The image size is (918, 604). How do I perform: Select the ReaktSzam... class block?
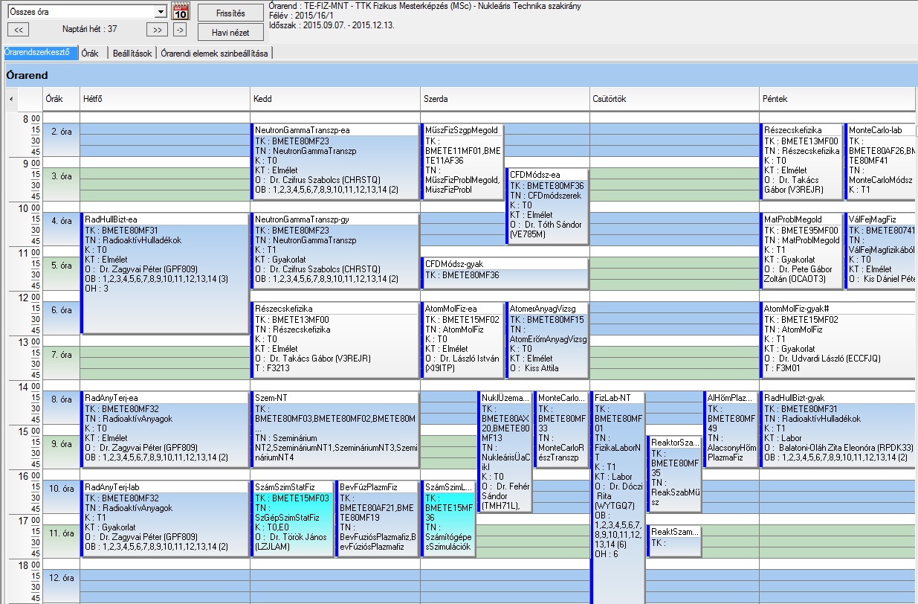(x=674, y=541)
